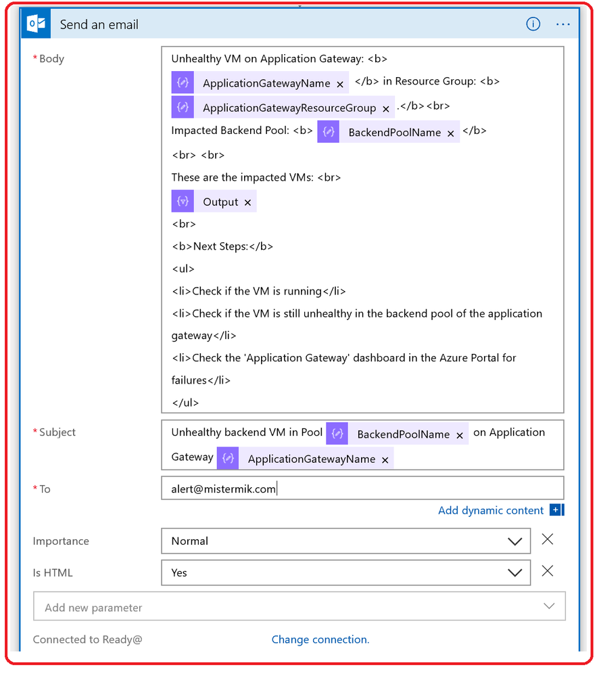Click the Body ApplicationGatewayName token icon
The height and width of the screenshot is (676, 597).
tap(183, 83)
